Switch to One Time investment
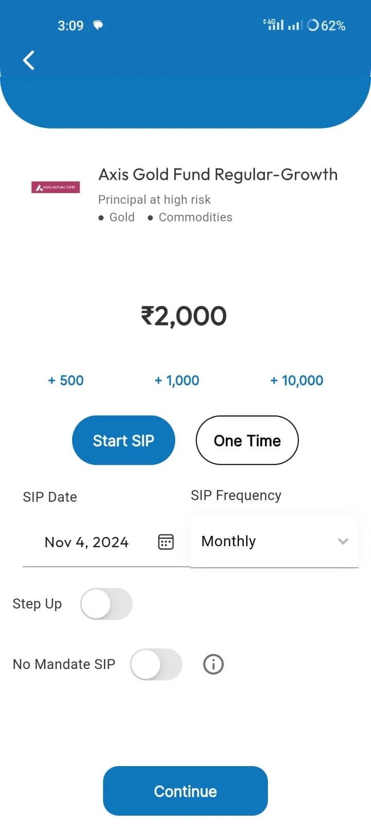Viewport: 371px width, 826px height. 247,440
